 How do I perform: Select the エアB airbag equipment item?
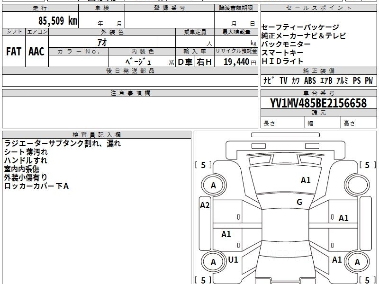point(326,81)
